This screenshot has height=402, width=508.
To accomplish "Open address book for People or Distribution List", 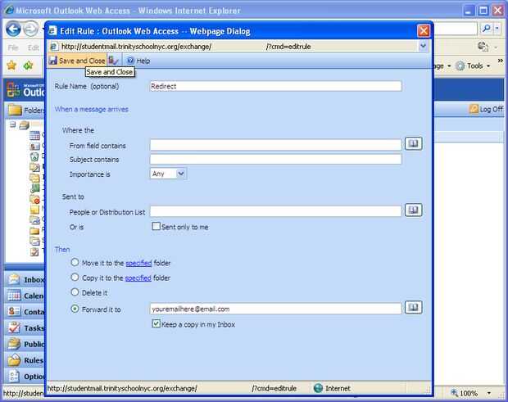I will [x=414, y=210].
